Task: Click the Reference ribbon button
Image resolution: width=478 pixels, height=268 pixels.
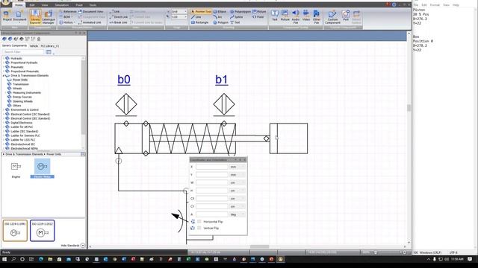Action: click(68, 12)
